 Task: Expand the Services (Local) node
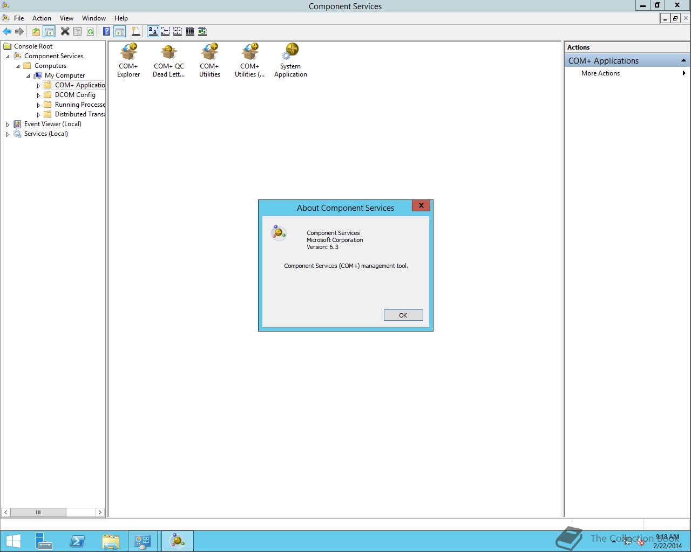click(x=8, y=134)
